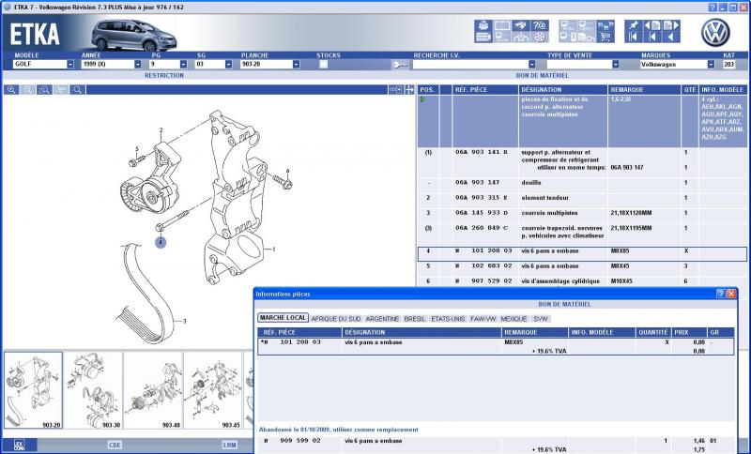Click the key icon next to Recherche I.V.
The width and height of the screenshot is (751, 454).
point(400,65)
